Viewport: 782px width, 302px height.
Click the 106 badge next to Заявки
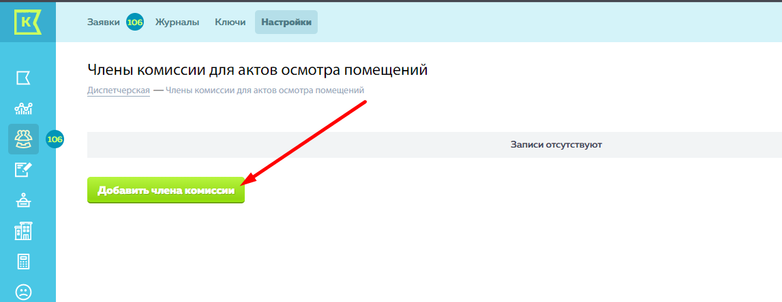pyautogui.click(x=135, y=22)
